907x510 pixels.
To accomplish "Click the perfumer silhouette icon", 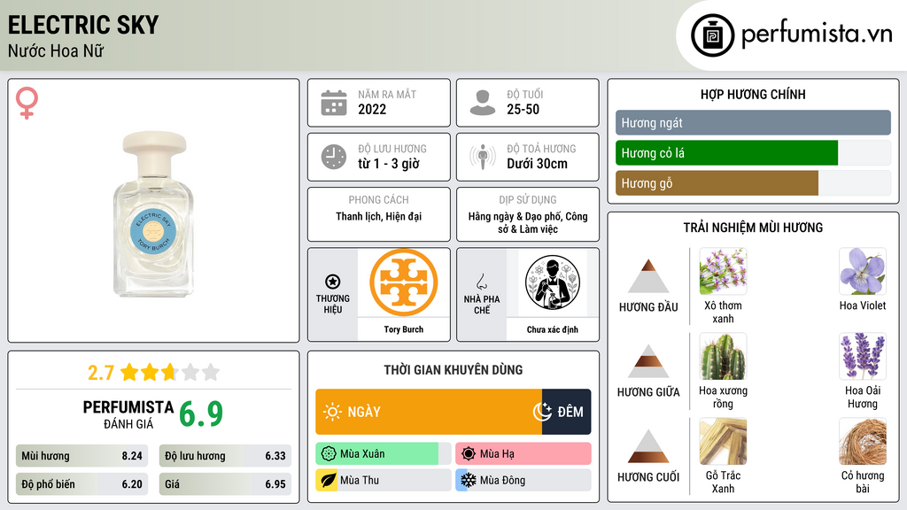I will coord(553,282).
